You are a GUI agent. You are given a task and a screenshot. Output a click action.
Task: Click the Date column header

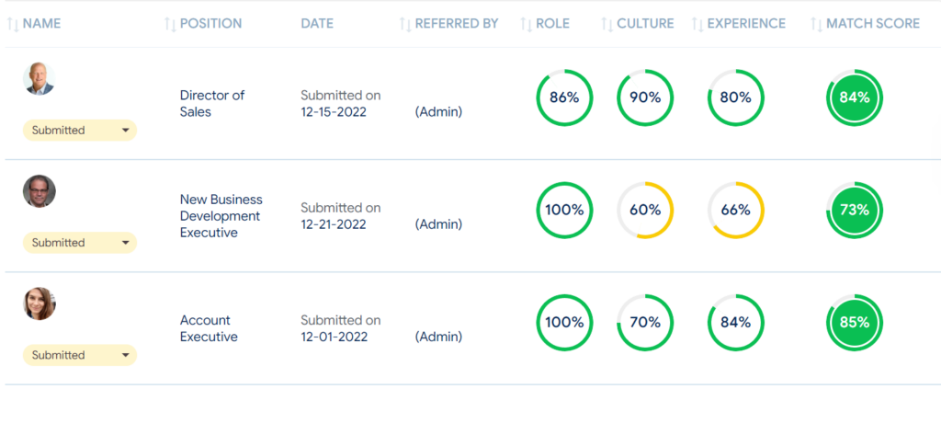tap(317, 24)
